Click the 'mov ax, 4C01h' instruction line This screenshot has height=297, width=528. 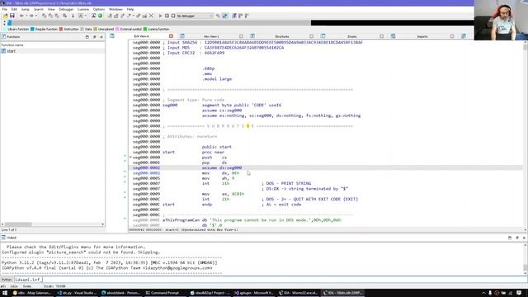tap(224, 194)
